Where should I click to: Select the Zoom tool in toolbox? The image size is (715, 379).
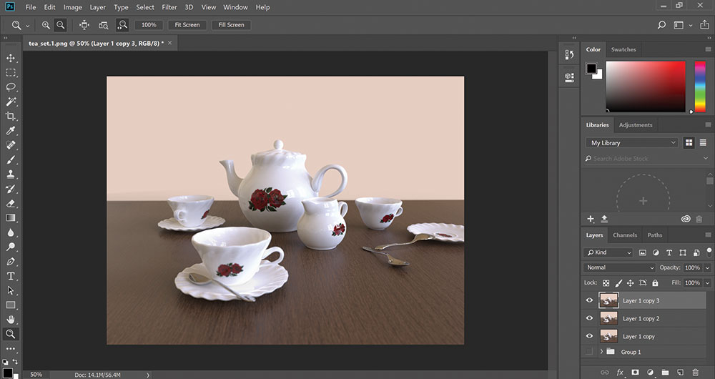11,334
